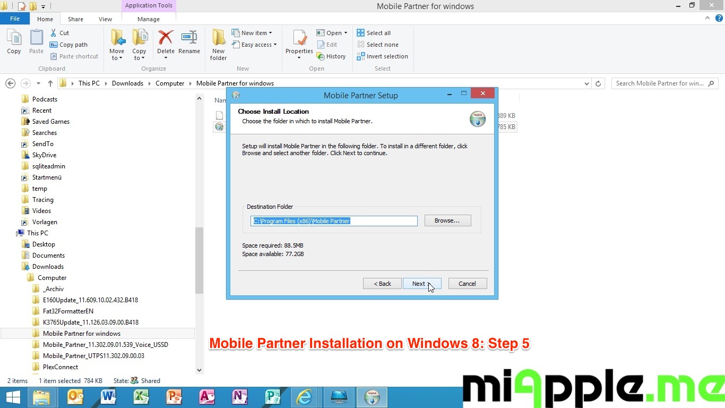Image resolution: width=725 pixels, height=408 pixels.
Task: Switch to the View ribbon tab
Action: pyautogui.click(x=105, y=19)
